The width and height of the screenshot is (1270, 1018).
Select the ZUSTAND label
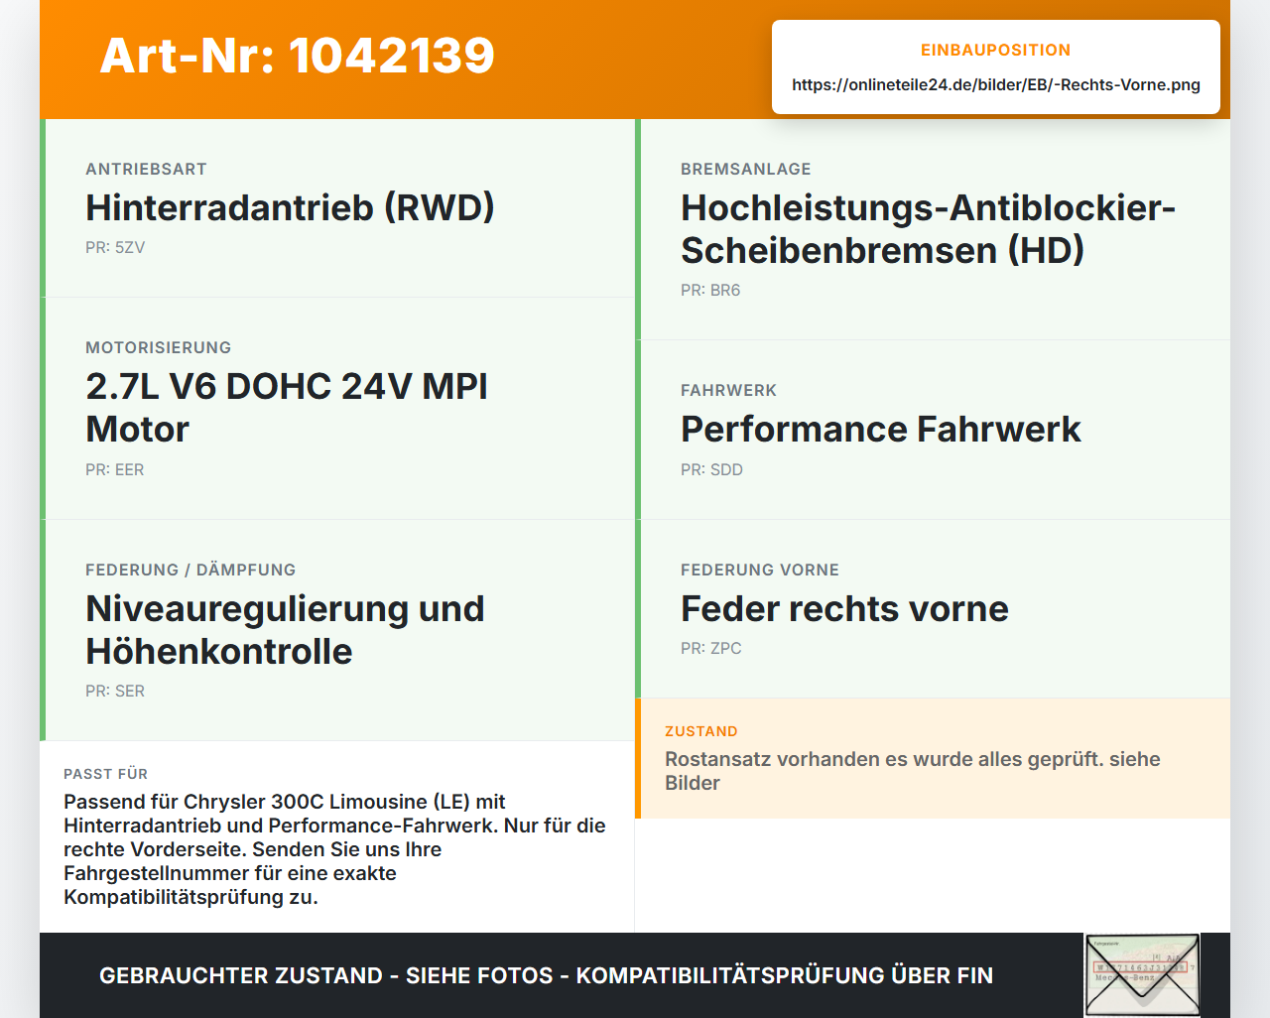pyautogui.click(x=701, y=731)
